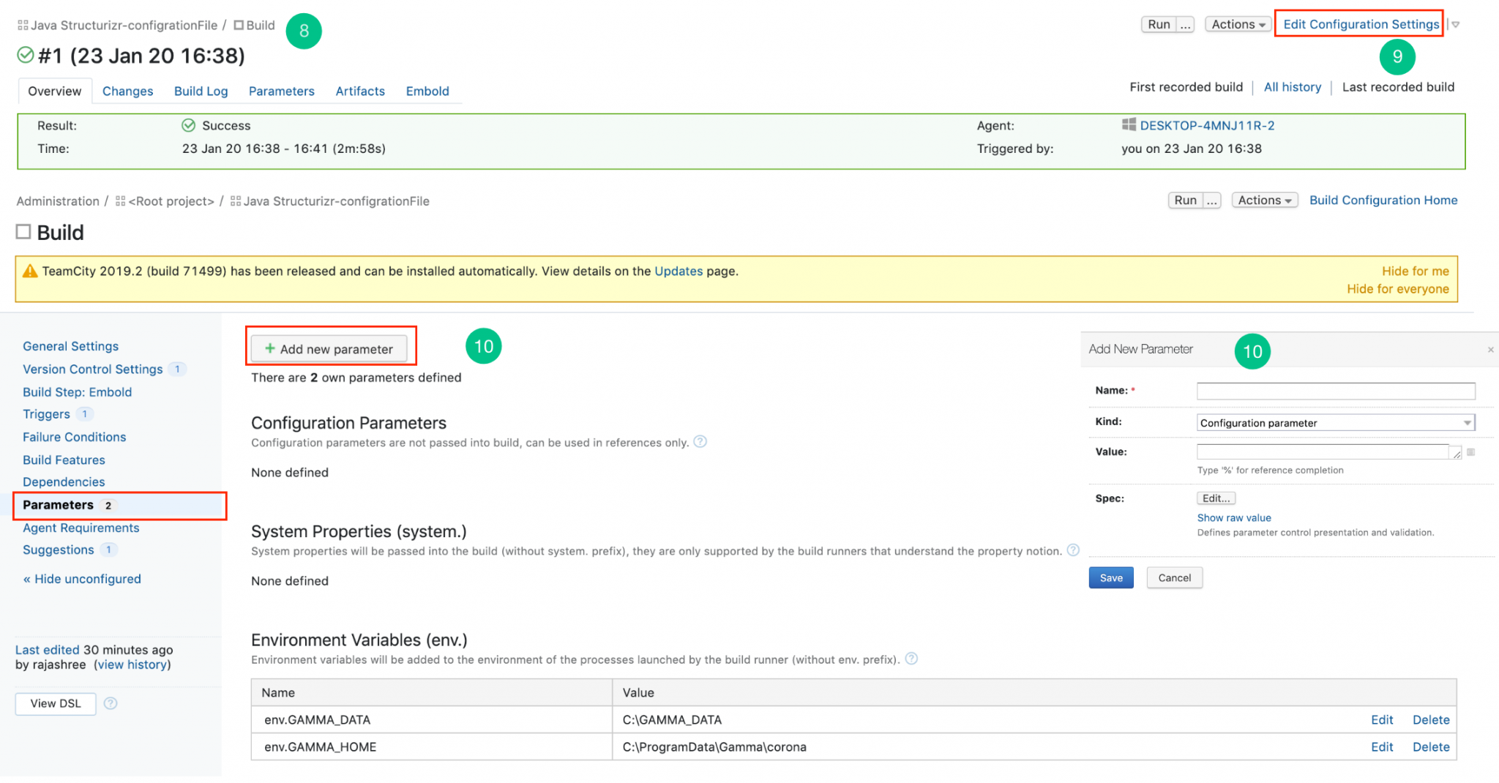Click the help icon next to Configuration Parameters

[x=700, y=442]
